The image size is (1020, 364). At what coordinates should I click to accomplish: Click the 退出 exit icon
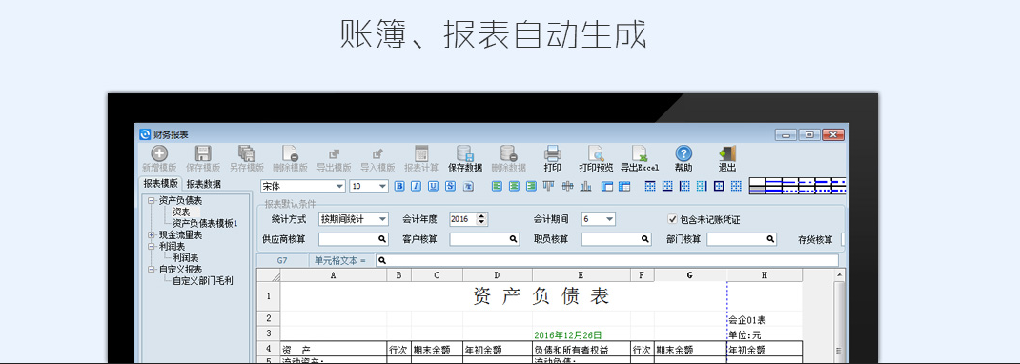726,153
